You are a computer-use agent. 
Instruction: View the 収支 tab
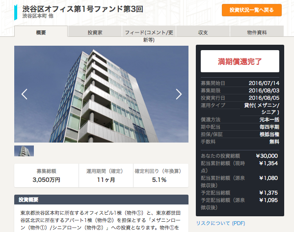(x=203, y=32)
